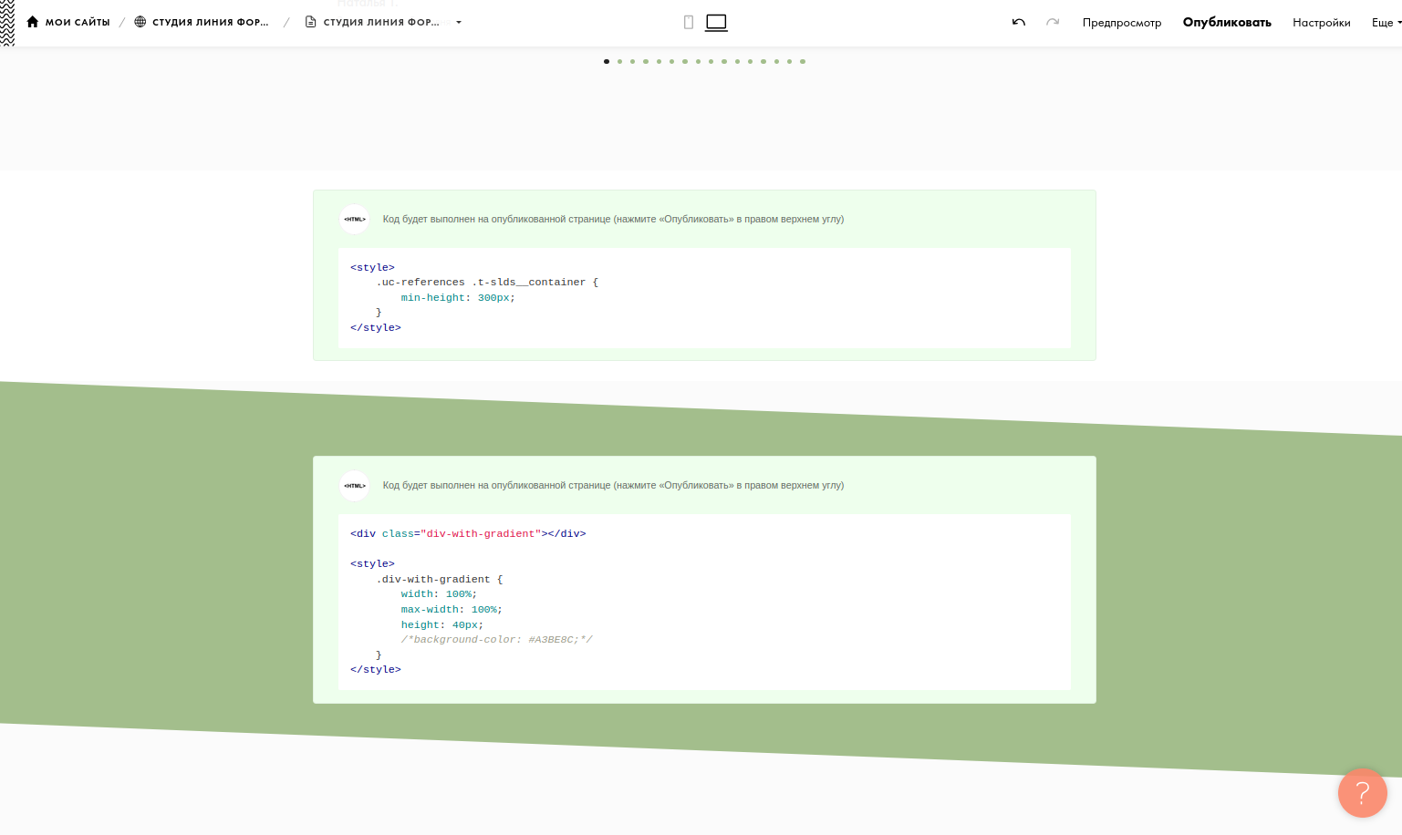Click the .div-with-gradient selector line

(x=440, y=580)
